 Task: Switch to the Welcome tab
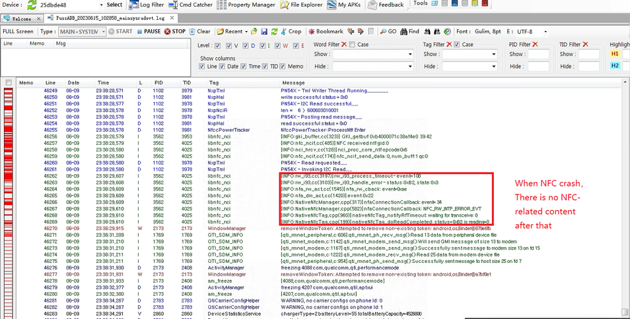pos(21,18)
